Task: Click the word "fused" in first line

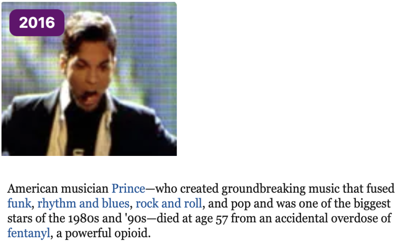Action: tap(382, 189)
